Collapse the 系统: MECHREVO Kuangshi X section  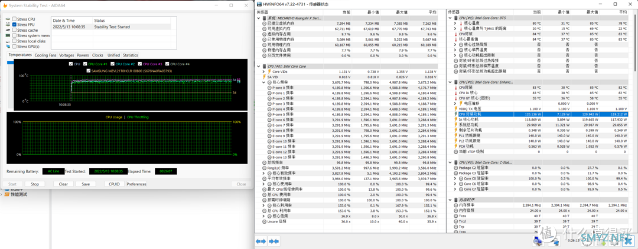coord(259,18)
